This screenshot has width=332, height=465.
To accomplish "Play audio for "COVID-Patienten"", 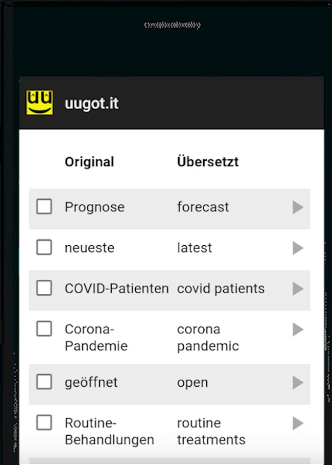I will [298, 288].
